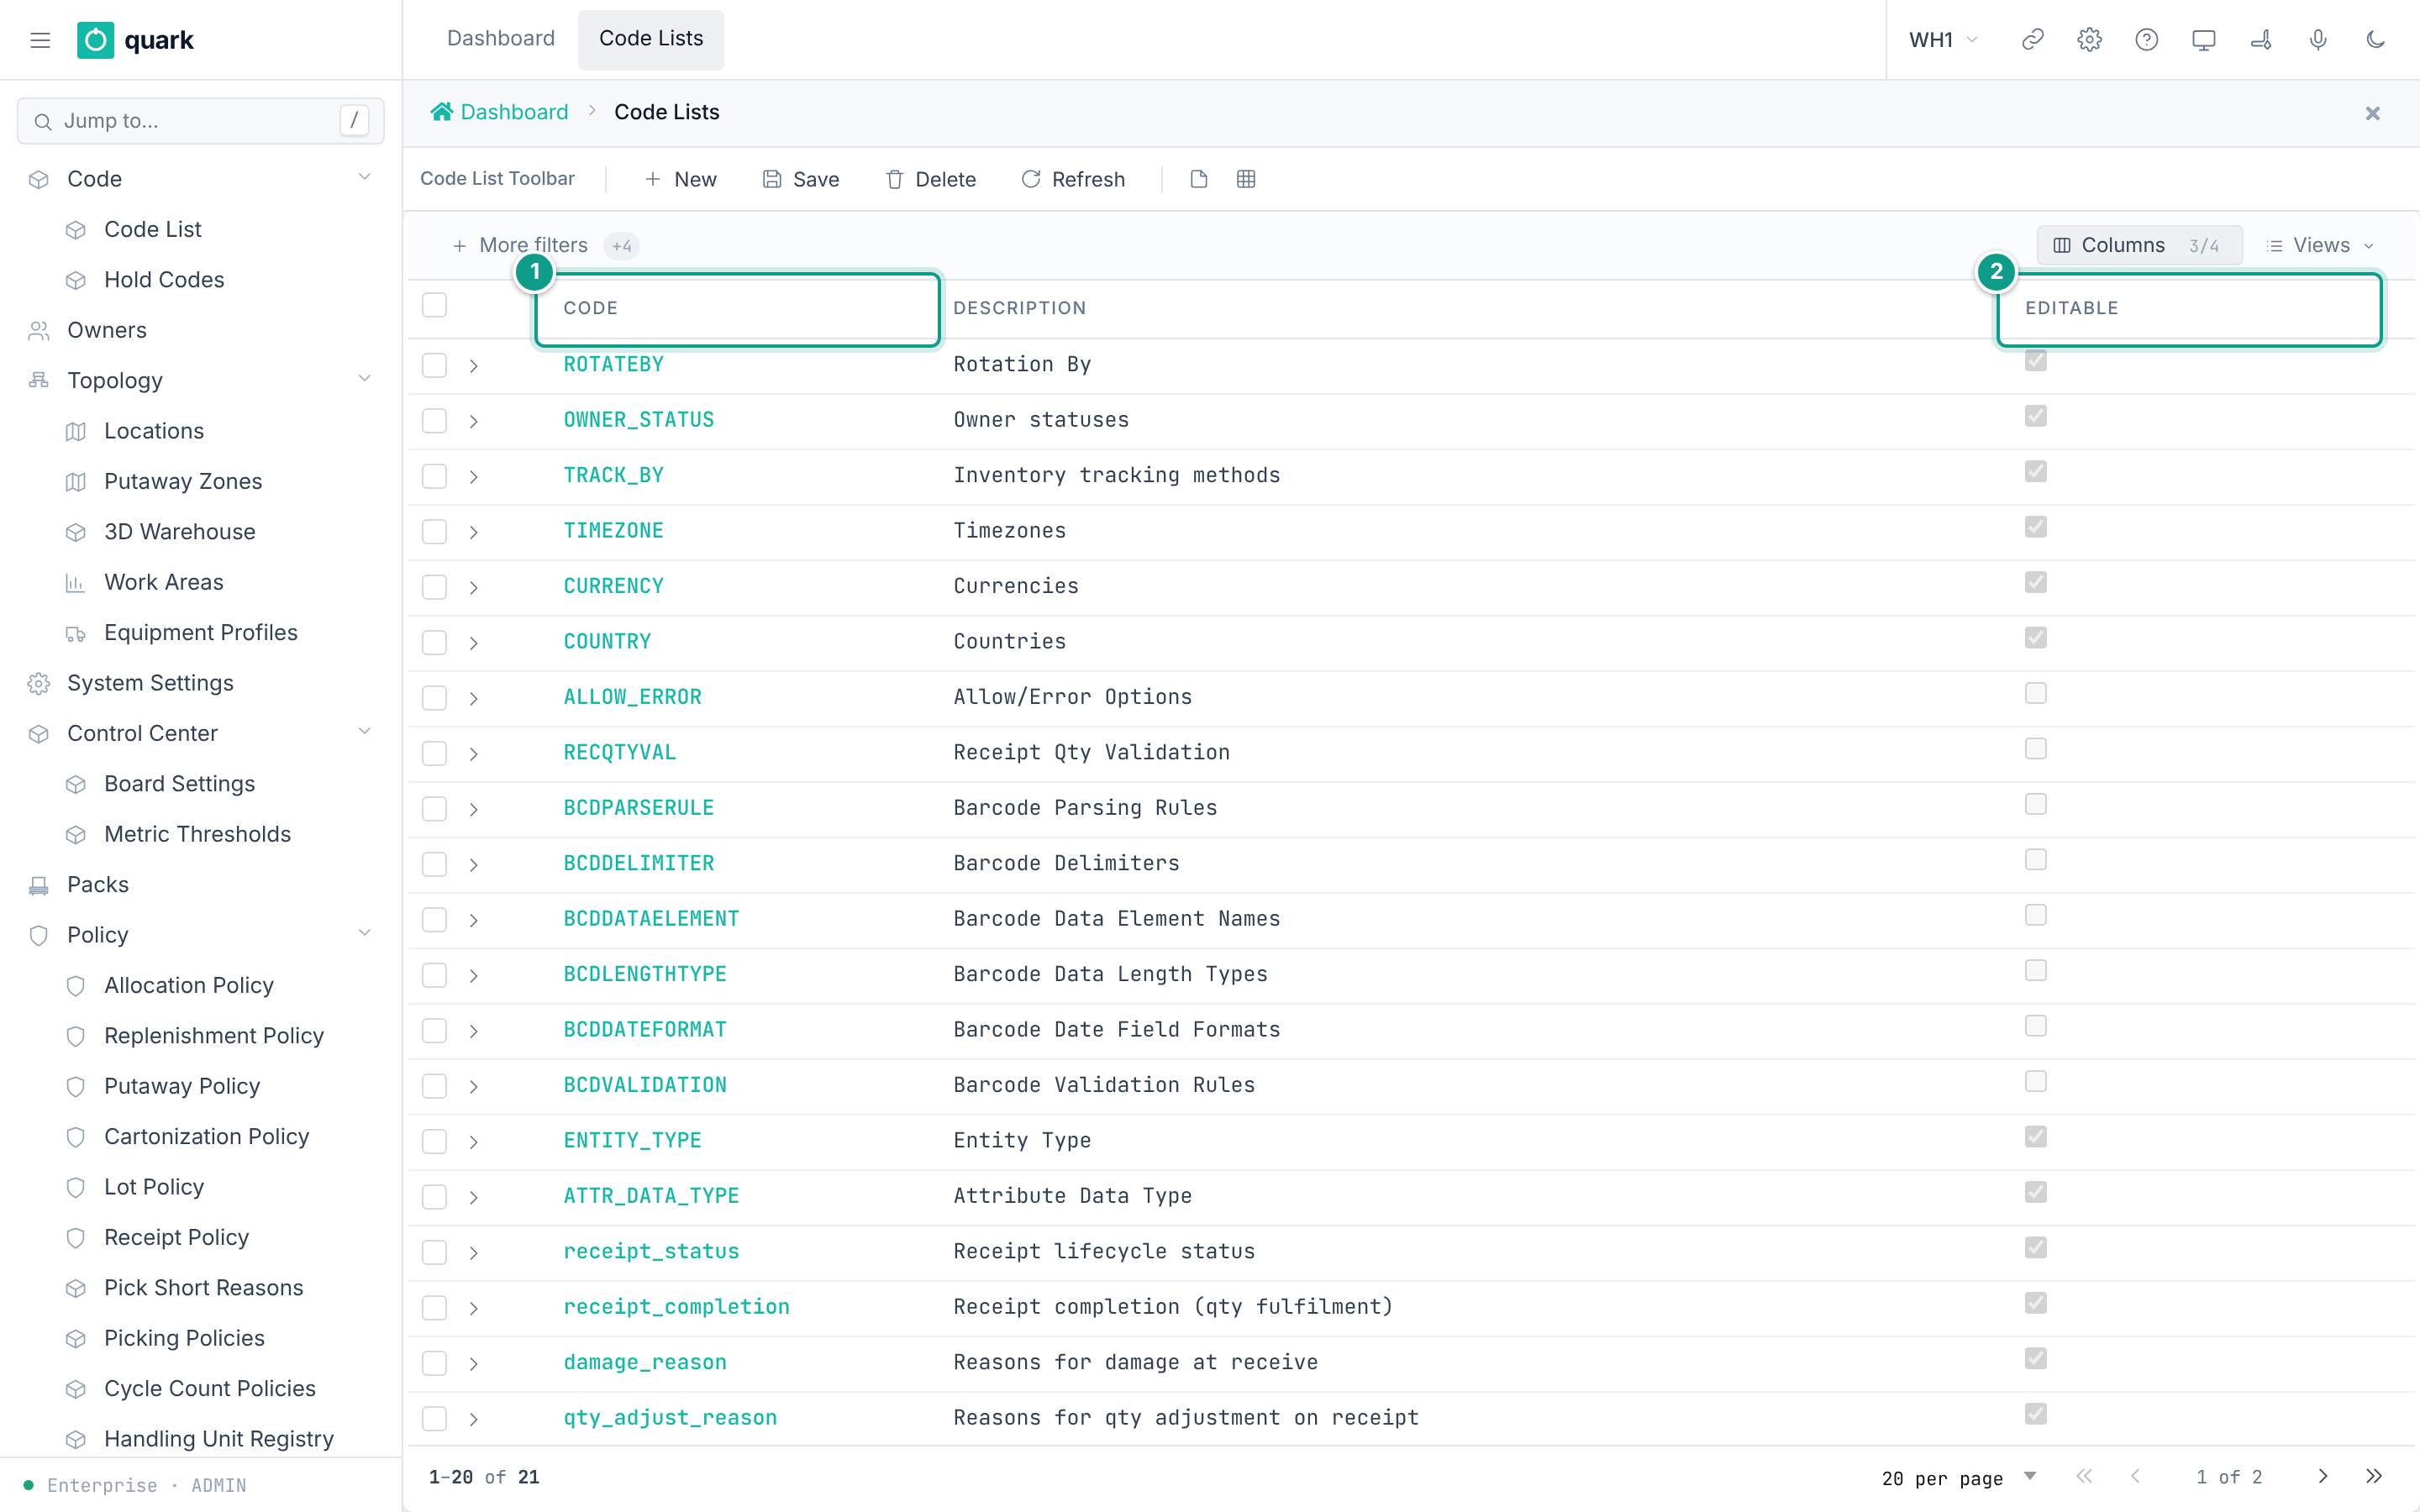Screen dimensions: 2420x1512
Task: Click the link icon in top bar
Action: [2032, 40]
